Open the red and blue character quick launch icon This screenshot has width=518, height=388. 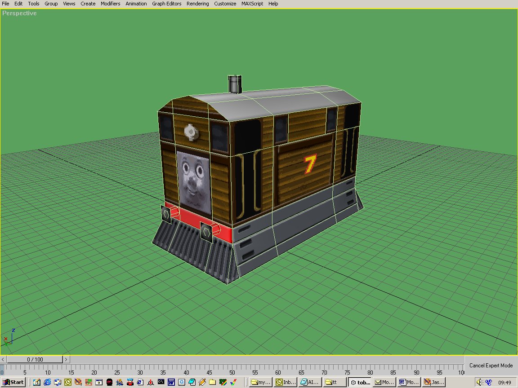point(130,383)
